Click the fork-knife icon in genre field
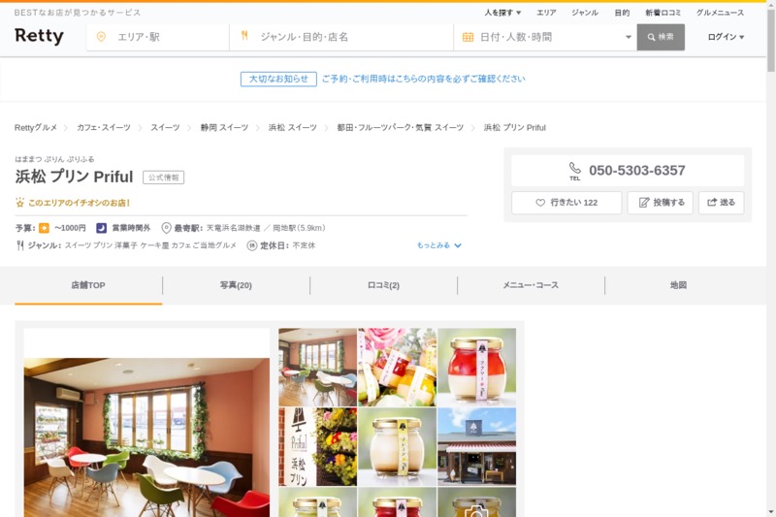776x517 pixels. [244, 37]
